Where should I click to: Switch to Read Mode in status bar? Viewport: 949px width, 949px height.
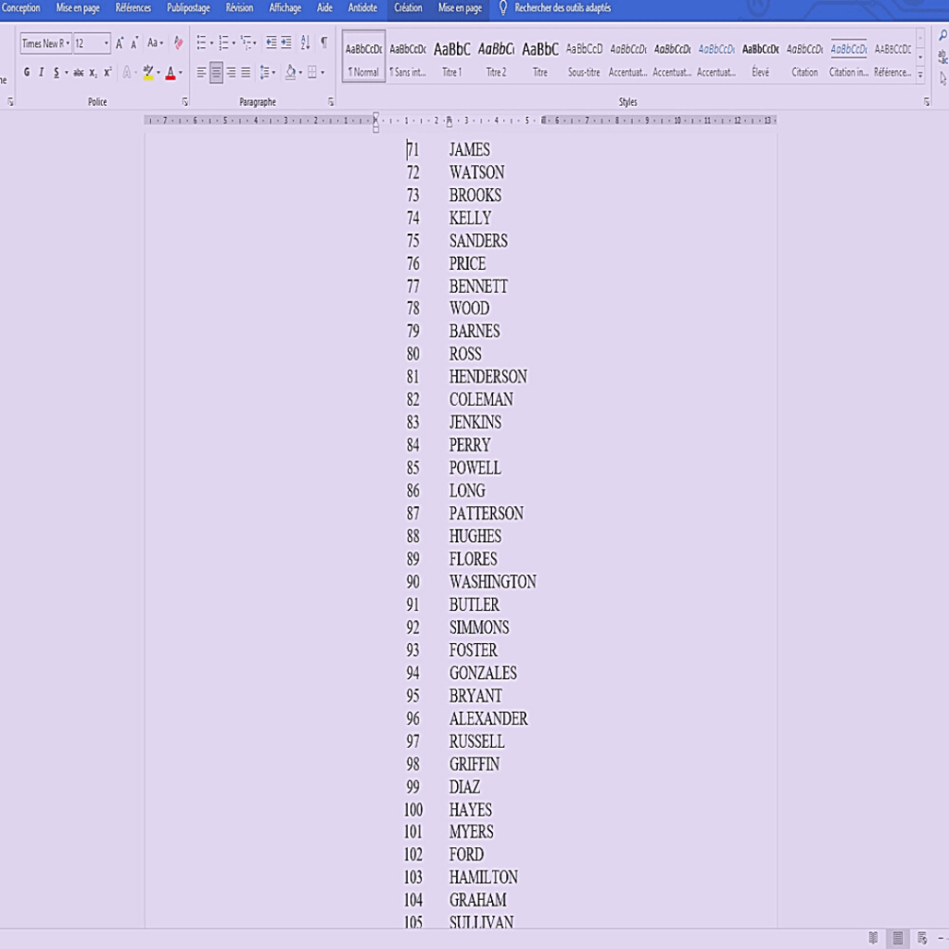(x=873, y=938)
